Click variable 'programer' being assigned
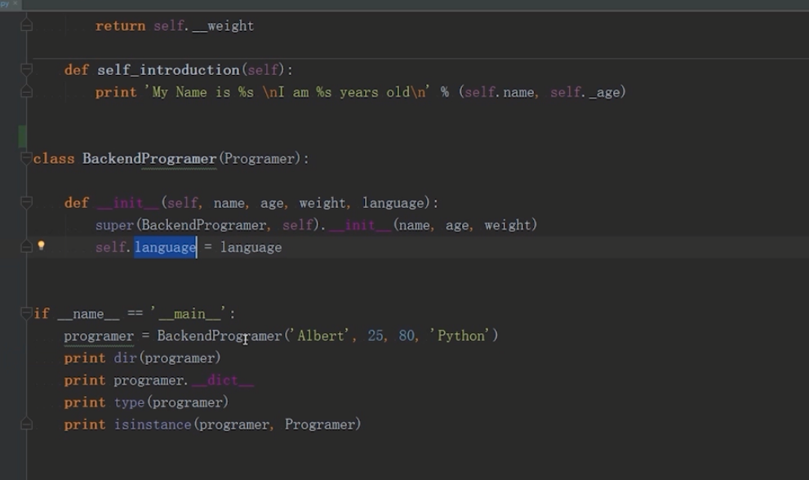This screenshot has height=480, width=809. pos(99,337)
